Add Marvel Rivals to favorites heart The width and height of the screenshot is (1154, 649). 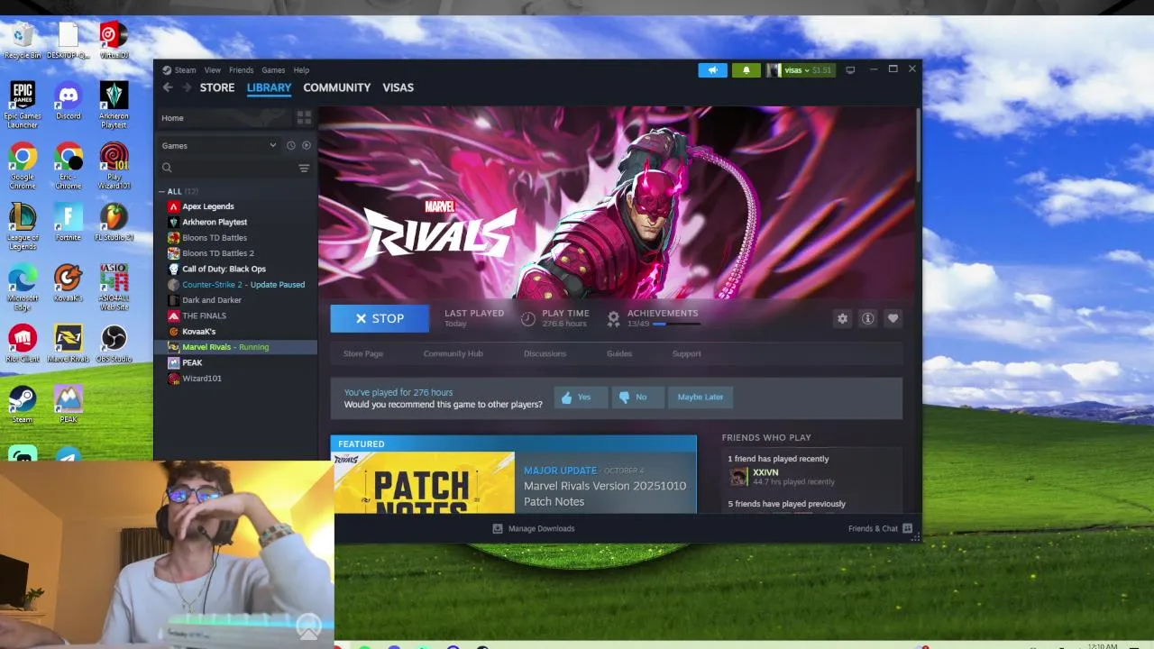coord(893,318)
